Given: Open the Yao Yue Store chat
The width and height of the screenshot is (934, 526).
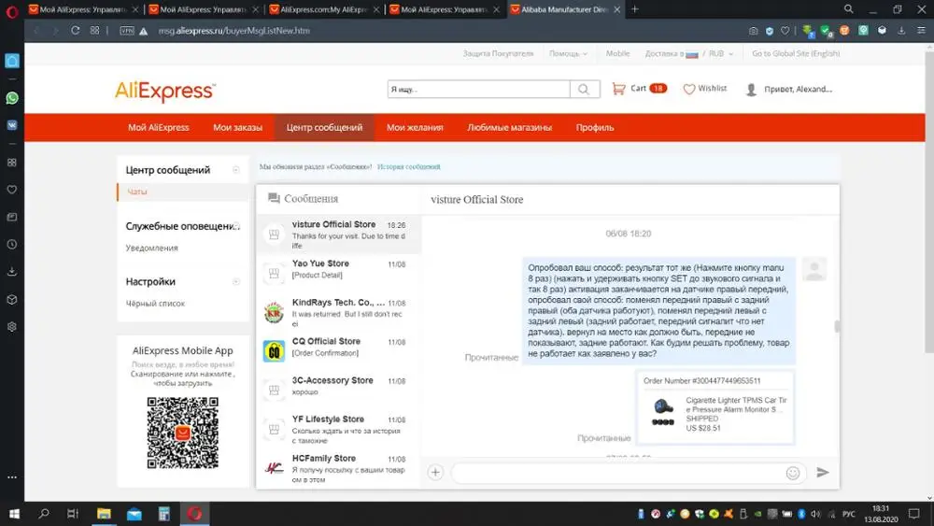Looking at the screenshot, I should point(338,274).
